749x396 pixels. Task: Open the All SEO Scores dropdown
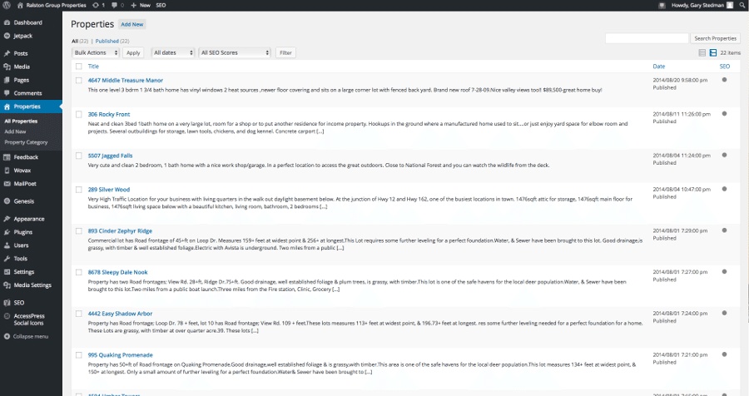pos(235,52)
